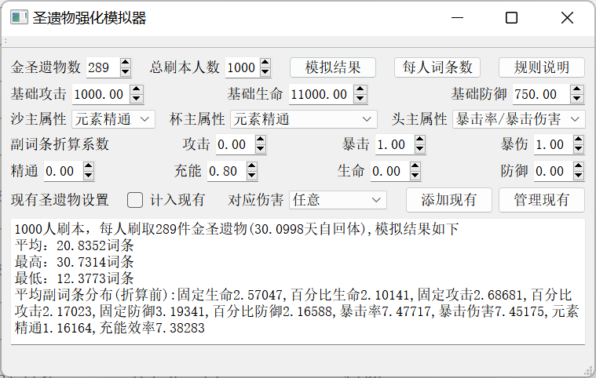Image resolution: width=596 pixels, height=378 pixels.
Task: Select the 攻击 coefficient field 0.00
Action: 236,144
